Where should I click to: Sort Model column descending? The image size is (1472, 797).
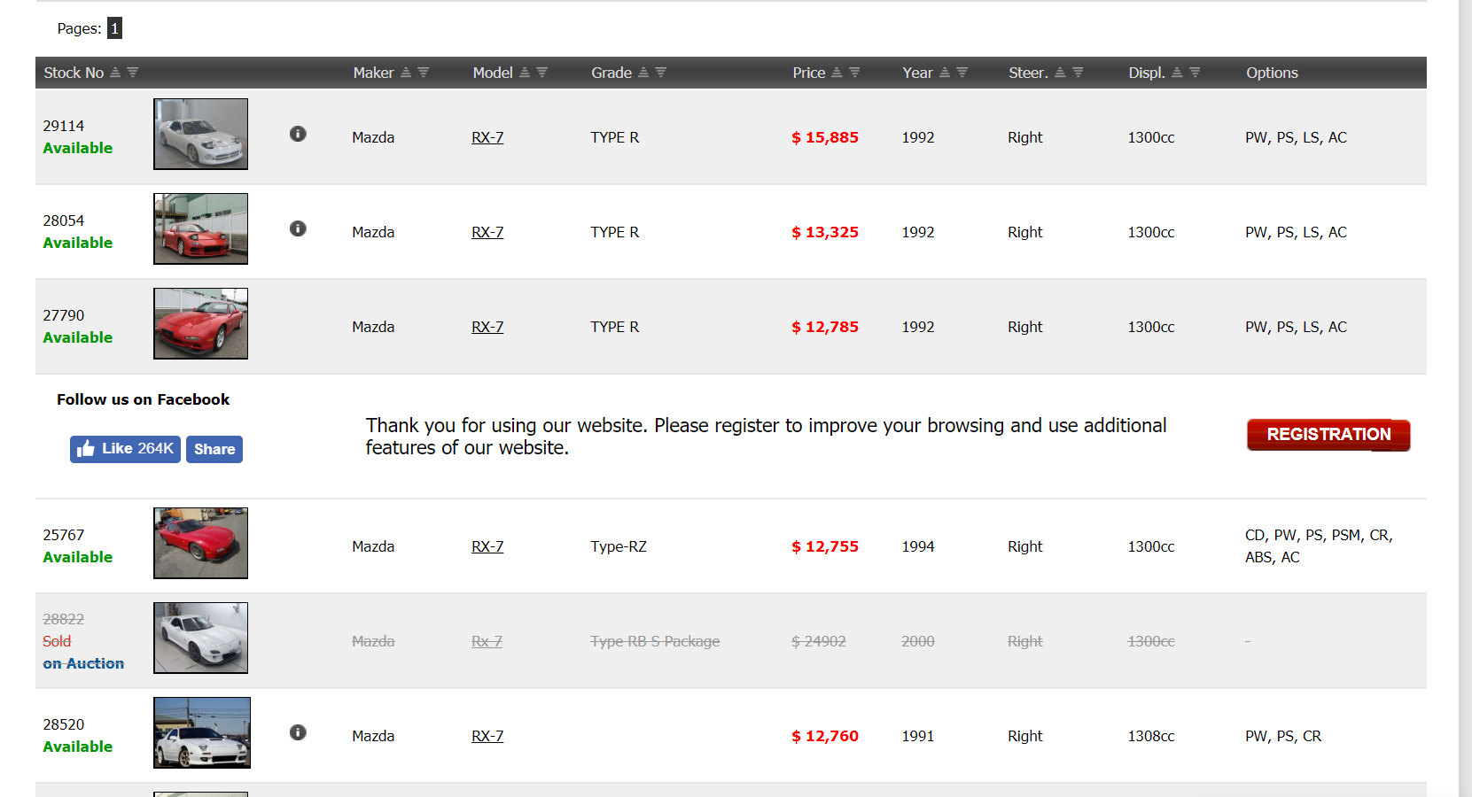[x=541, y=73]
